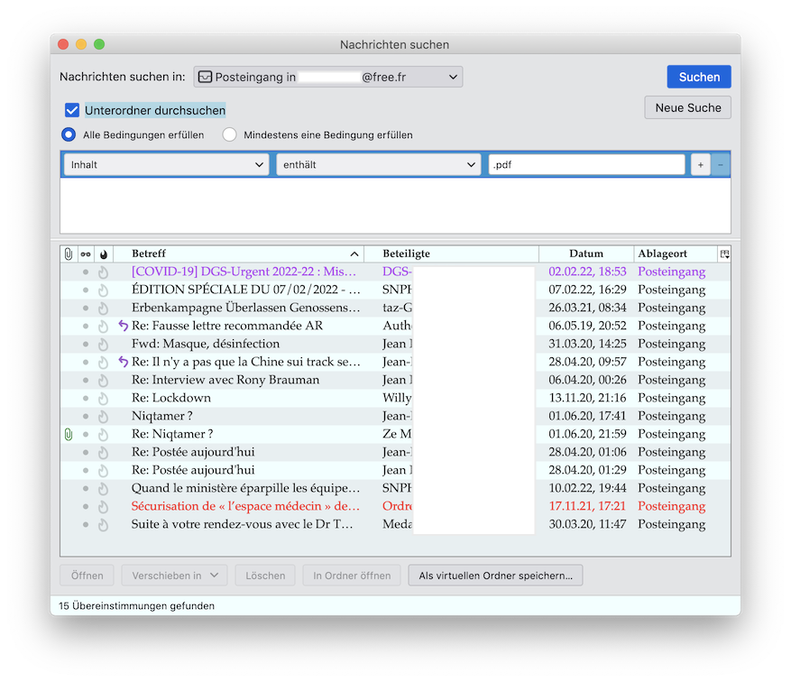The image size is (791, 682).
Task: Click reply arrow icon on Il n'y a pas row
Action: coord(123,362)
